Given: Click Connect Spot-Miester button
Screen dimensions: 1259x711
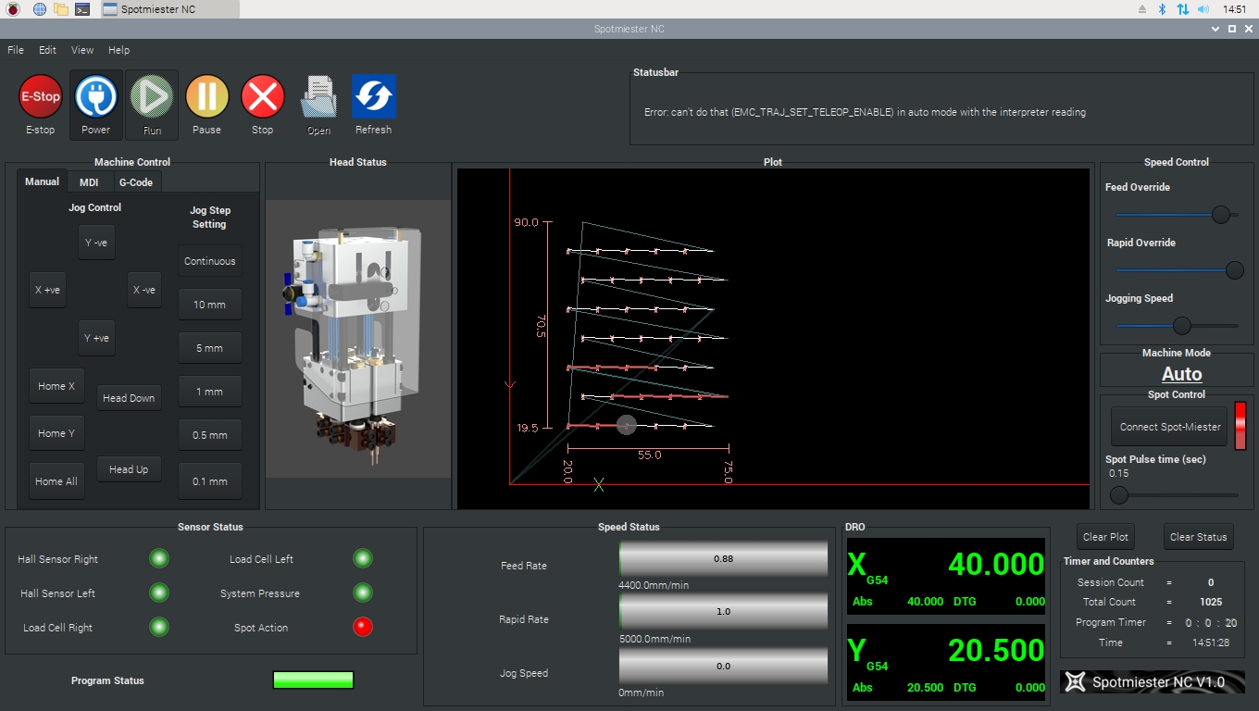Looking at the screenshot, I should [x=1169, y=427].
